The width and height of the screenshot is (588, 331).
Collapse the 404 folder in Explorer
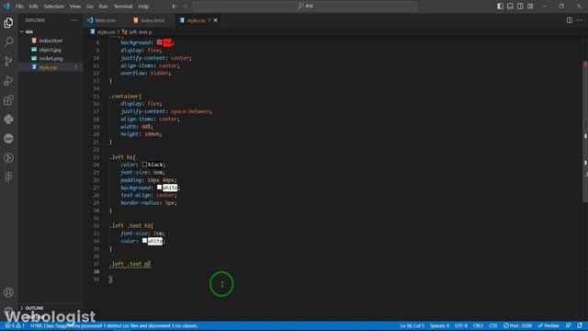point(21,32)
